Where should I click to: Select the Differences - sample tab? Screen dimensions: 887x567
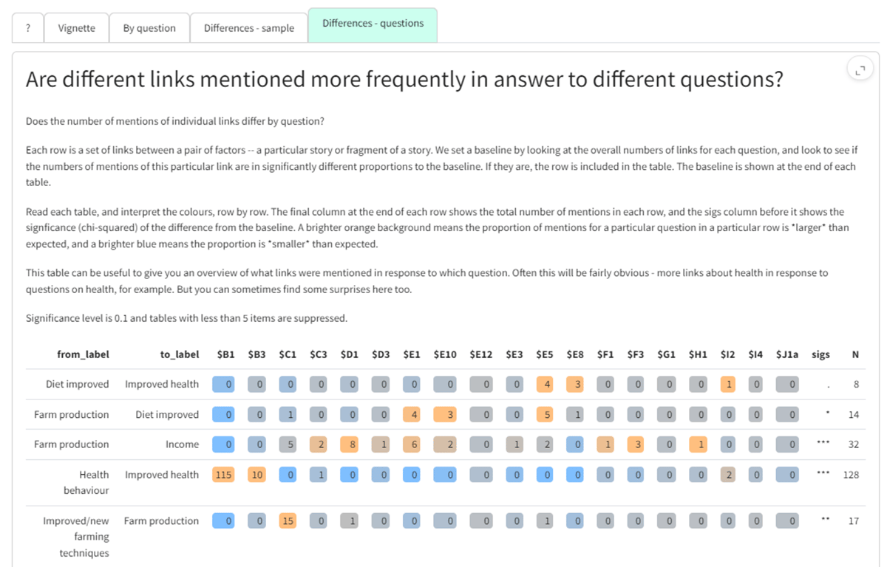click(x=249, y=28)
